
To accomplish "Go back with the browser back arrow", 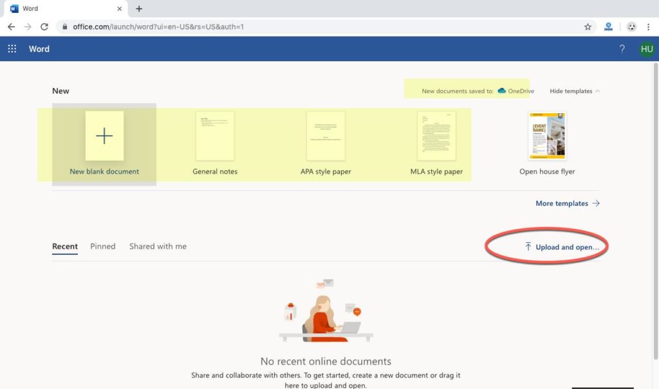I will point(12,26).
